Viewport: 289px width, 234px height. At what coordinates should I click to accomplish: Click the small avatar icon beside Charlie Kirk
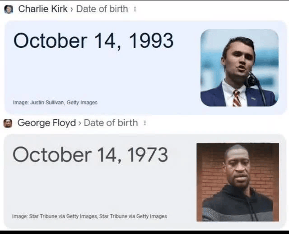[8, 9]
